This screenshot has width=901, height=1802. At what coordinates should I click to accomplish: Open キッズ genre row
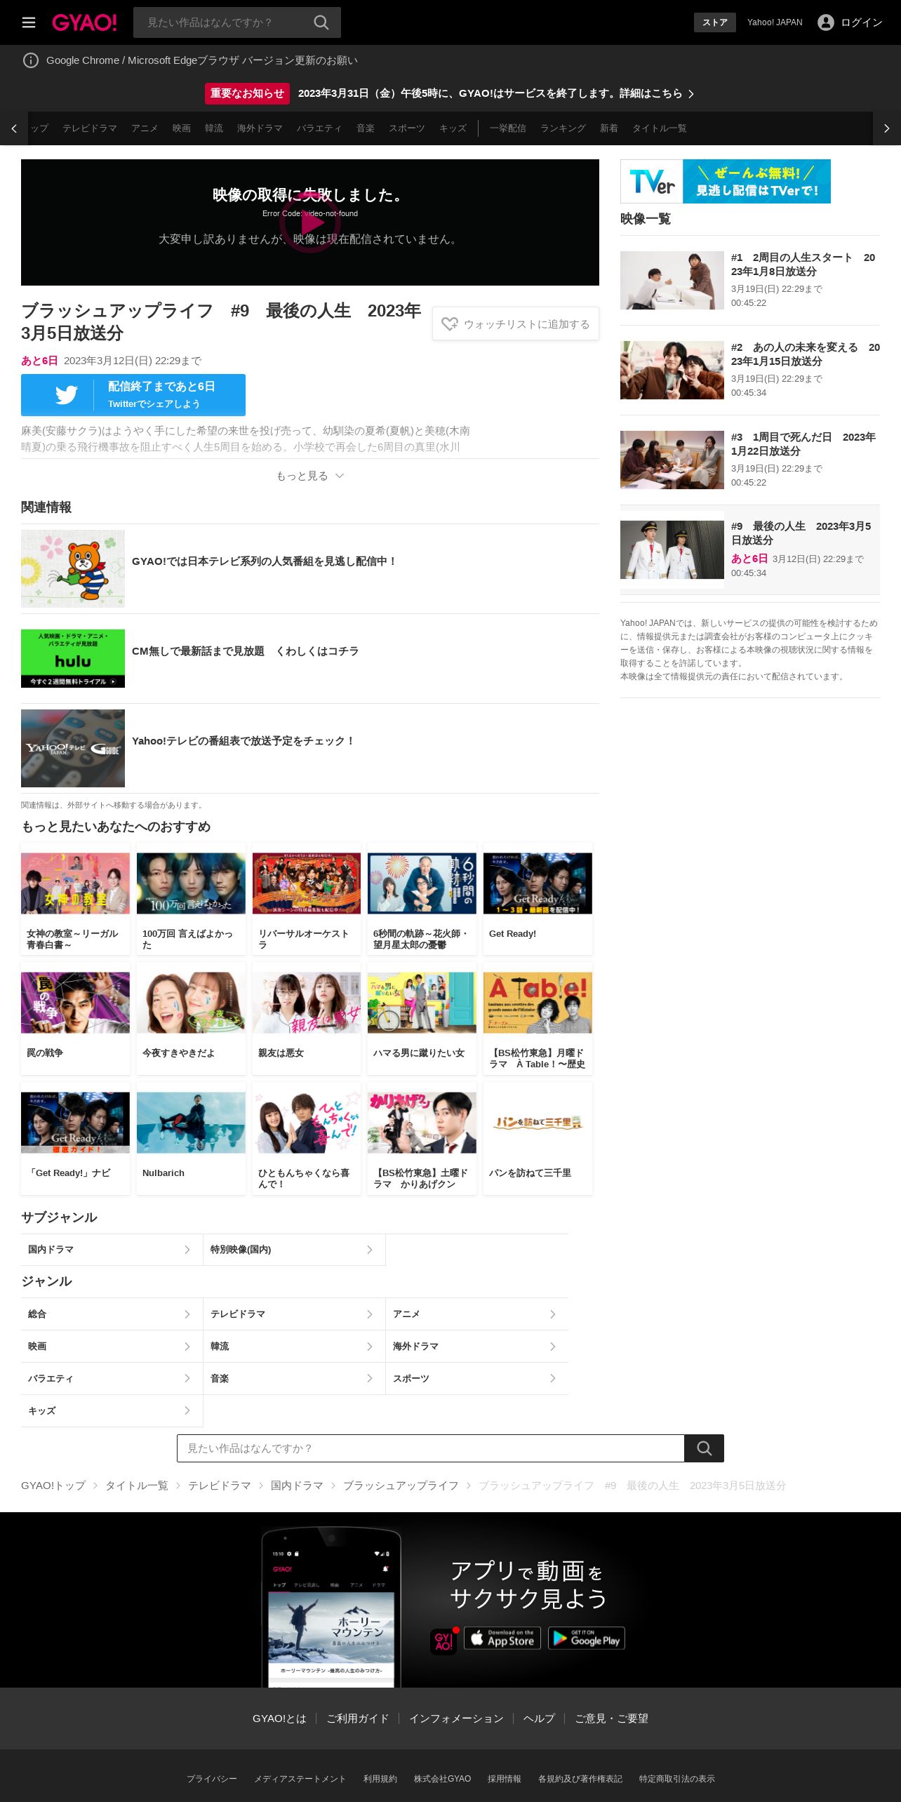(112, 1411)
